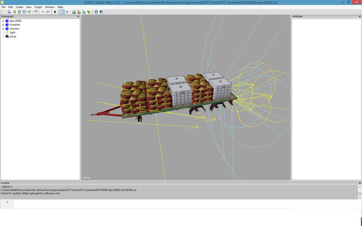Expand the drawbar tree node
This screenshot has height=226, width=362.
point(3,28)
